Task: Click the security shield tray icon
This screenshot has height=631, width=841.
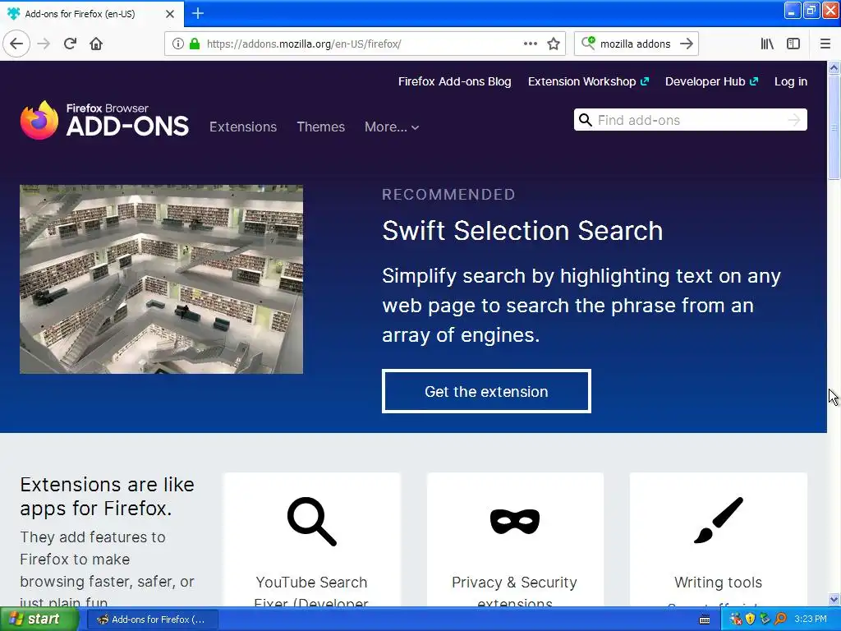Action: click(x=751, y=619)
